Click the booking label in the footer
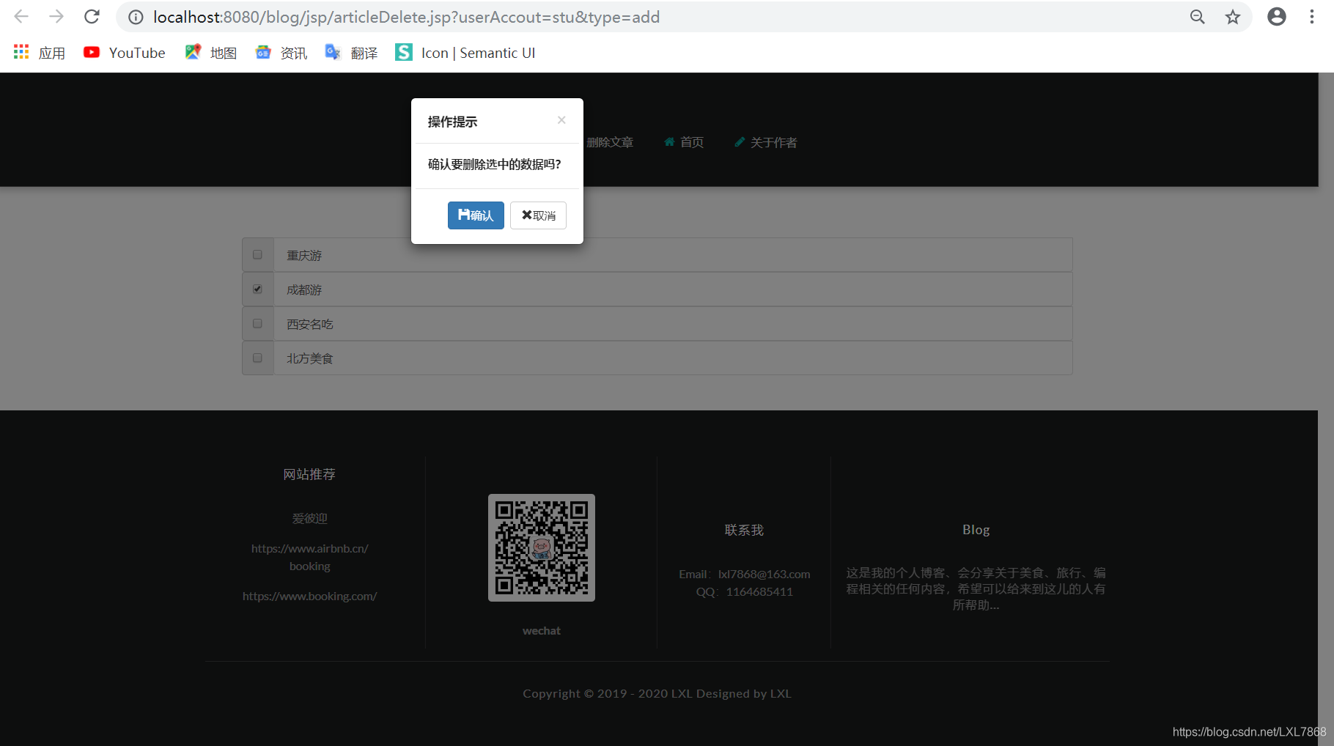 pos(310,566)
